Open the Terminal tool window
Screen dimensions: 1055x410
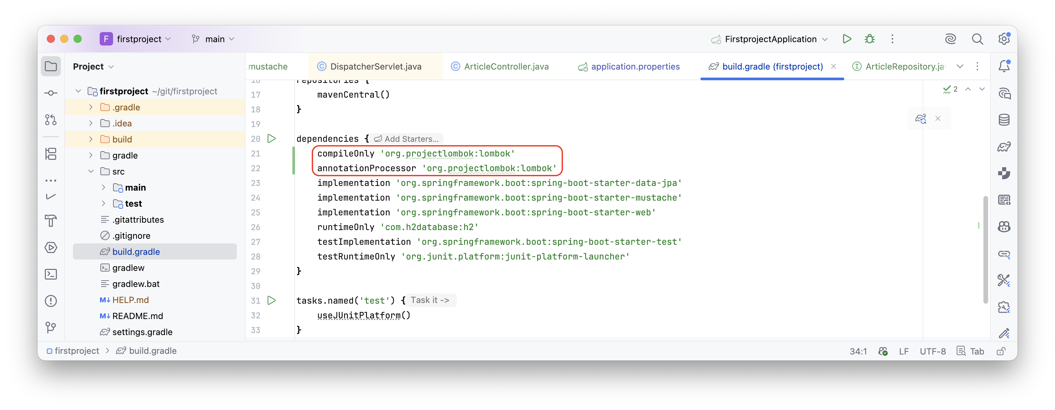51,274
